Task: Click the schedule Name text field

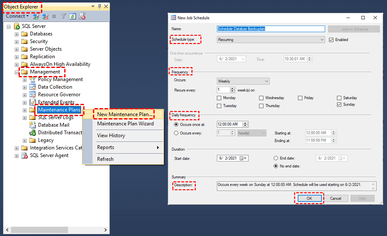Action: (270, 29)
